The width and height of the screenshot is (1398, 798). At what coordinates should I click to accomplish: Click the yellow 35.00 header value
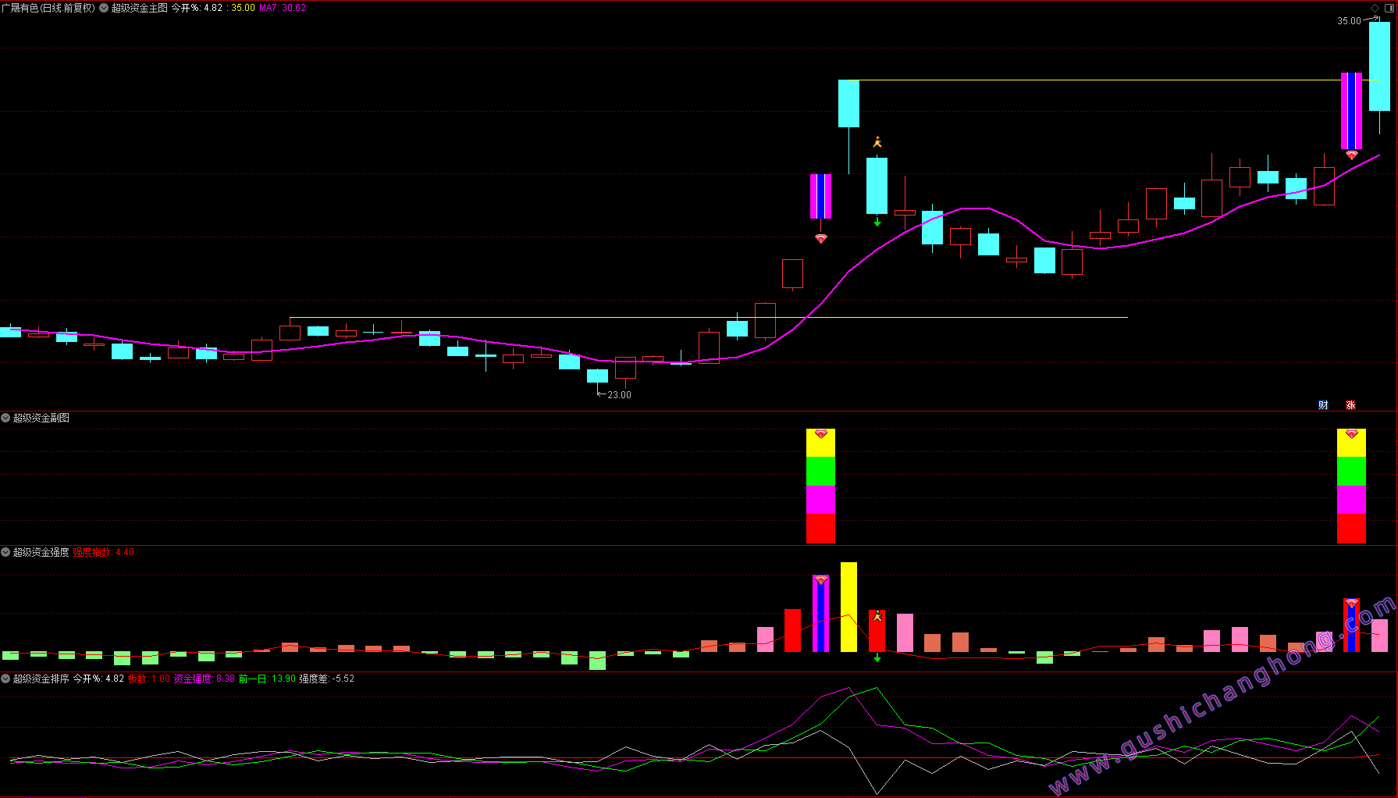coord(243,8)
